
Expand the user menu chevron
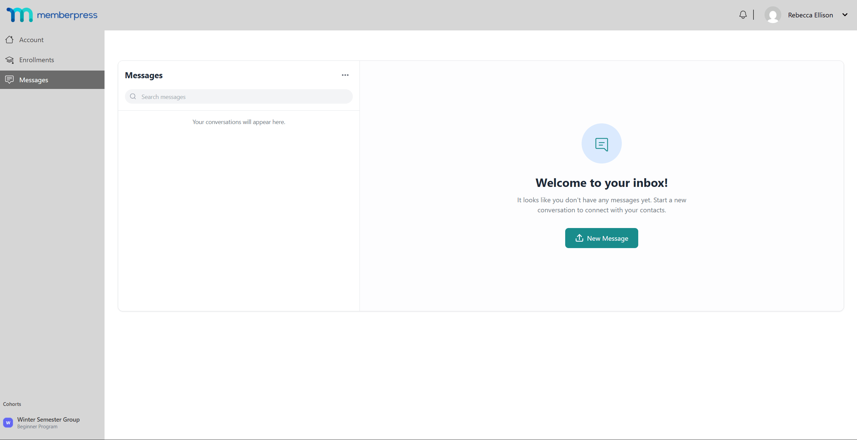[x=845, y=15]
